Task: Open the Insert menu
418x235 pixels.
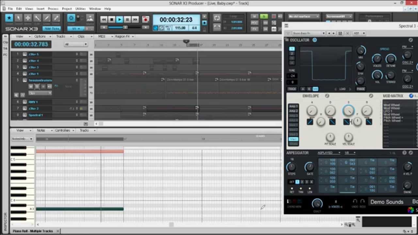Action: tap(40, 8)
